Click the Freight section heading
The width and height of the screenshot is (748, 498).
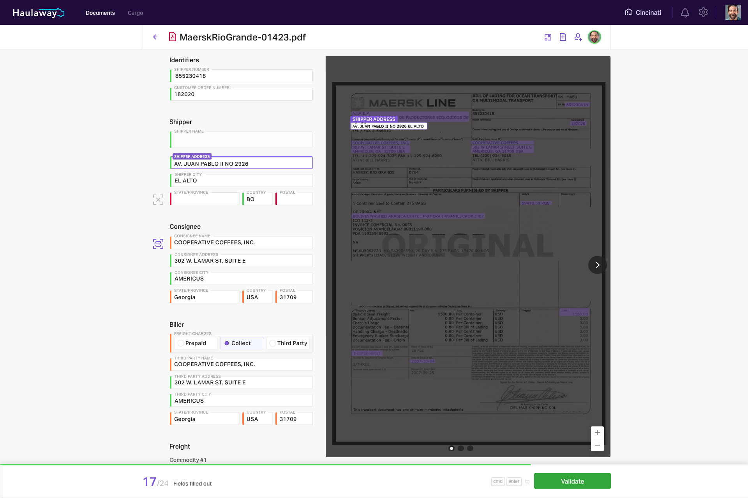180,446
